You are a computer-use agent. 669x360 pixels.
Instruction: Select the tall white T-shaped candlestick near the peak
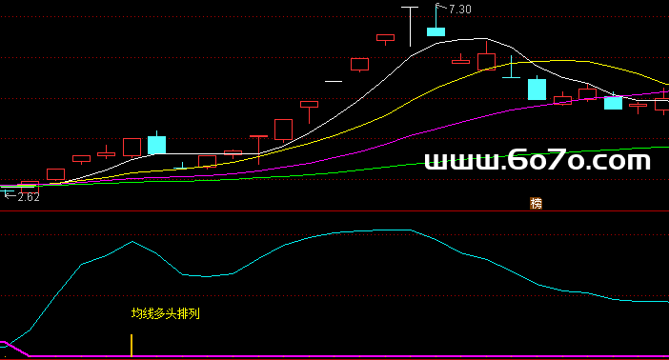coord(410,27)
